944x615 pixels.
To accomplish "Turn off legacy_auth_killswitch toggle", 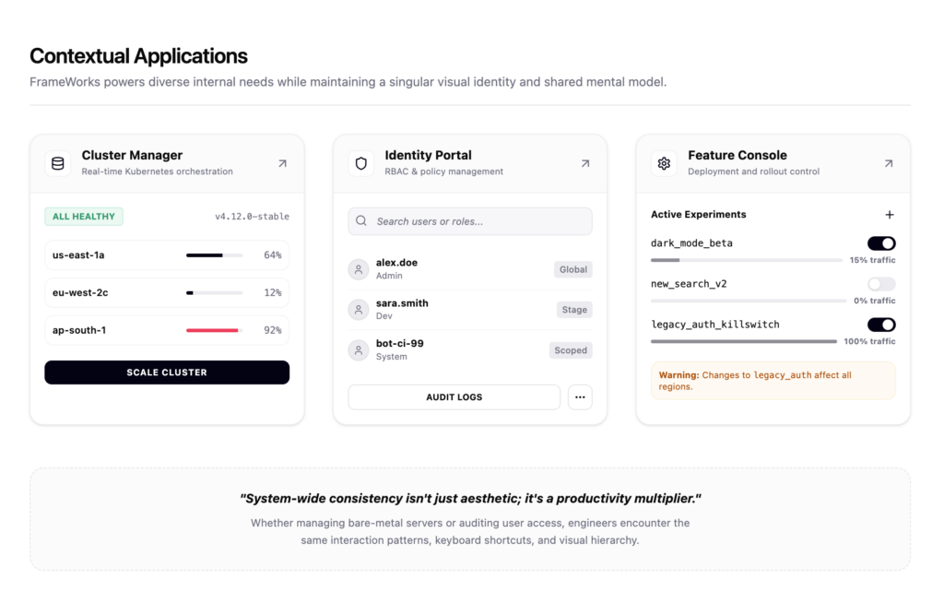I will pyautogui.click(x=880, y=325).
